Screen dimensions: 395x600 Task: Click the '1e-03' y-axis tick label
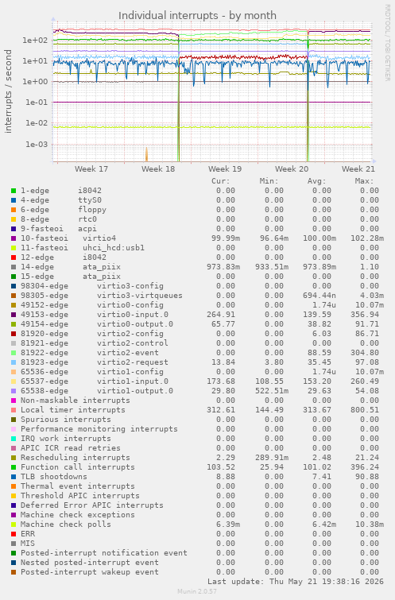(x=37, y=145)
